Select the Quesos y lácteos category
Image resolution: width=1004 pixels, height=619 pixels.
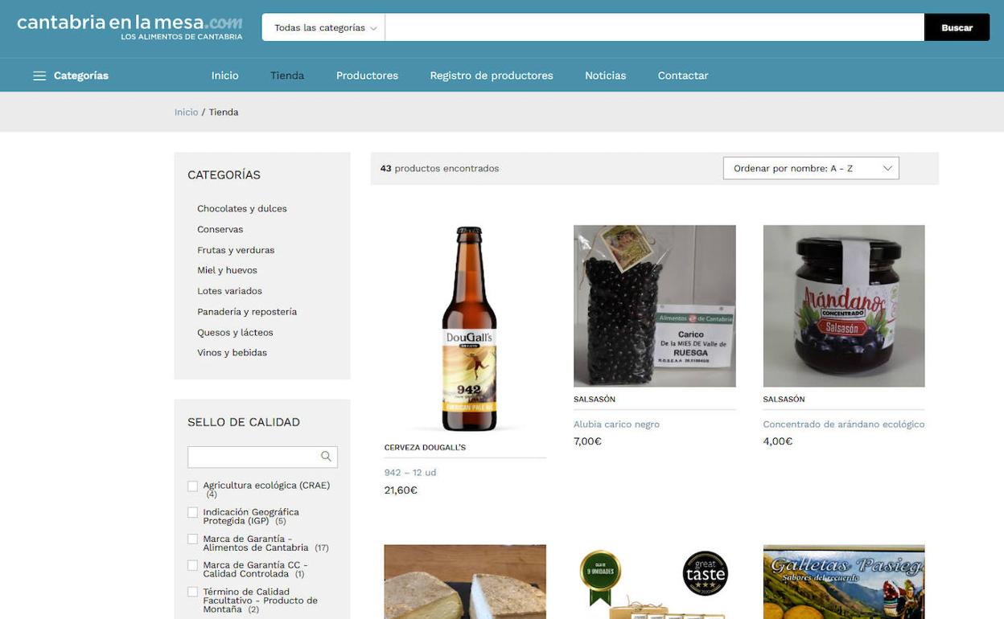(x=235, y=332)
